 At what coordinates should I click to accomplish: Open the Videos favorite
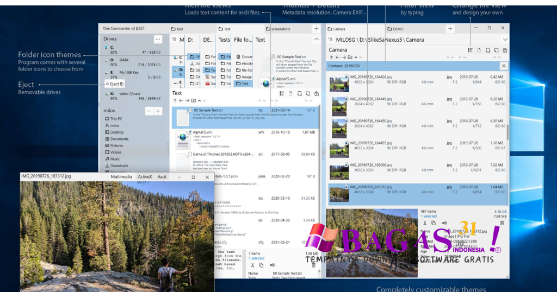coord(113,153)
